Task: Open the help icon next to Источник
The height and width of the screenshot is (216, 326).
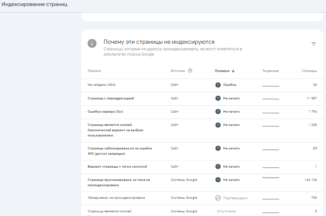Action: tap(190, 71)
